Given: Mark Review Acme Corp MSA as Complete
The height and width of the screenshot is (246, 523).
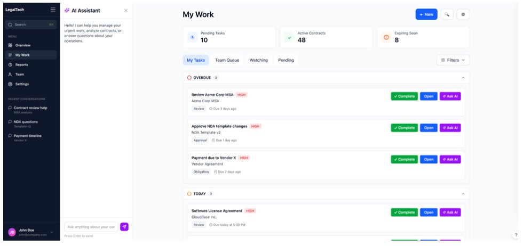Looking at the screenshot, I should point(405,96).
